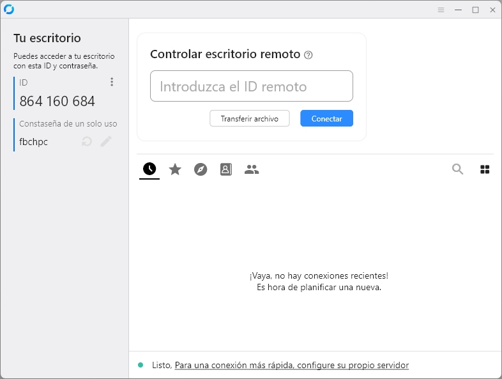The image size is (502, 379).
Task: Change view mode with grid icon
Action: [x=485, y=169]
